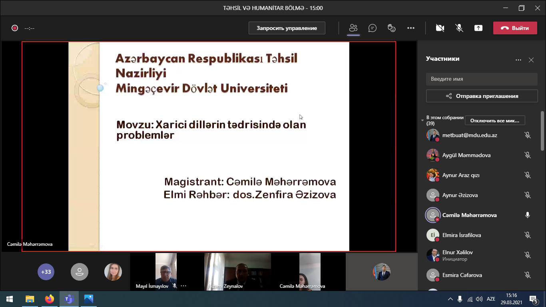
Task: Click the recording indicator icon
Action: pos(15,28)
